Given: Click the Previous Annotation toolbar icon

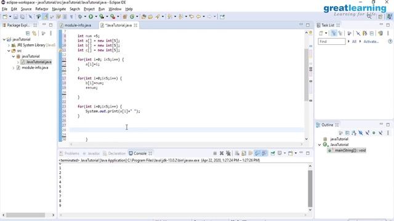Looking at the screenshot, I should [180, 17].
